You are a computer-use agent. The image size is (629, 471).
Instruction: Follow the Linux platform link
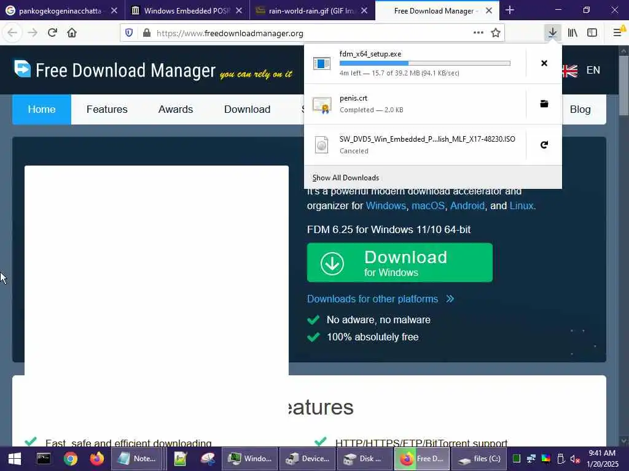click(x=522, y=206)
